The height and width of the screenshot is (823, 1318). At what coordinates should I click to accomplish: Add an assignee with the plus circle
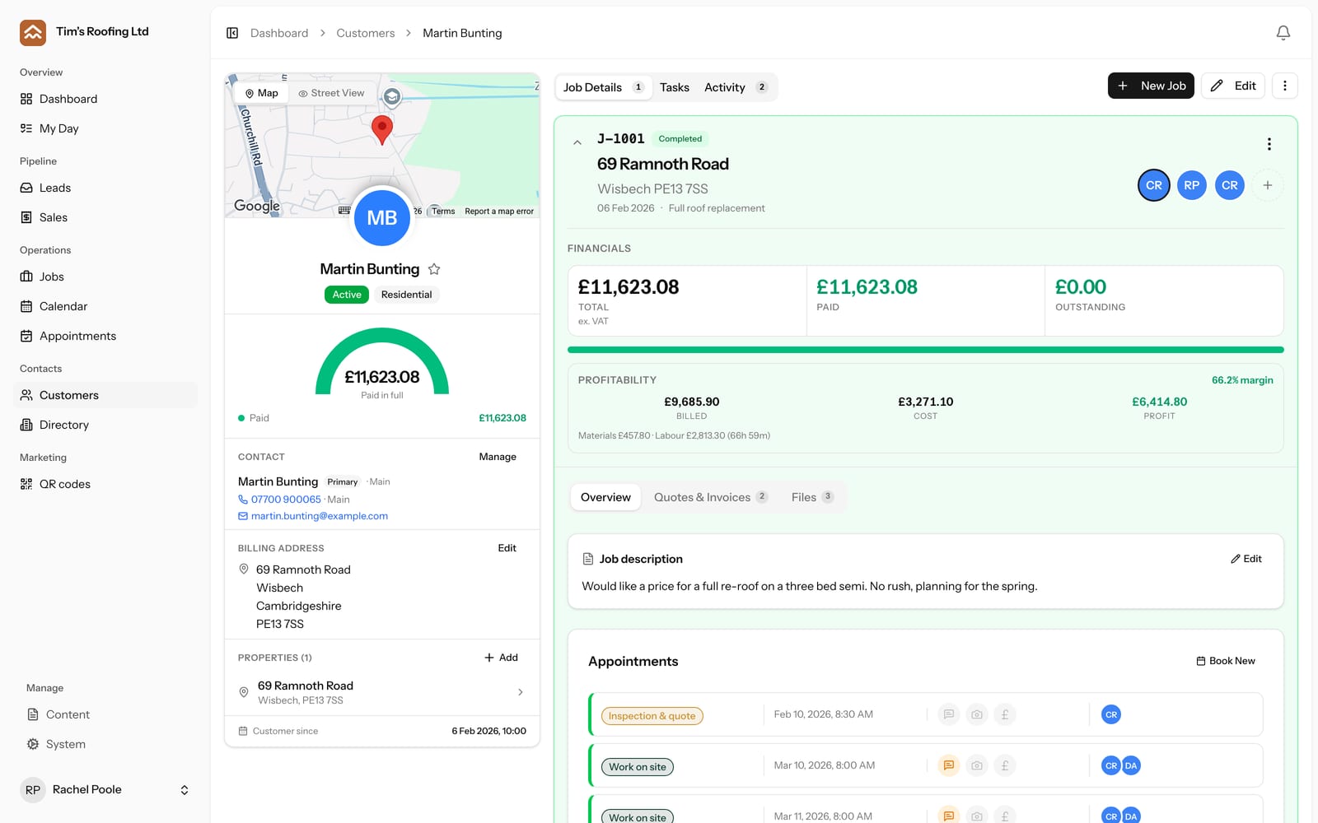1267,185
